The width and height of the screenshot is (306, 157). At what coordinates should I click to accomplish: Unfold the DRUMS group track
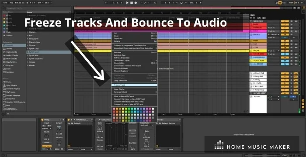[251, 34]
